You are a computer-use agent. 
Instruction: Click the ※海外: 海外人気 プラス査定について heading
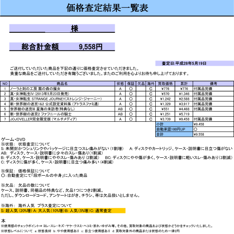click(36, 205)
